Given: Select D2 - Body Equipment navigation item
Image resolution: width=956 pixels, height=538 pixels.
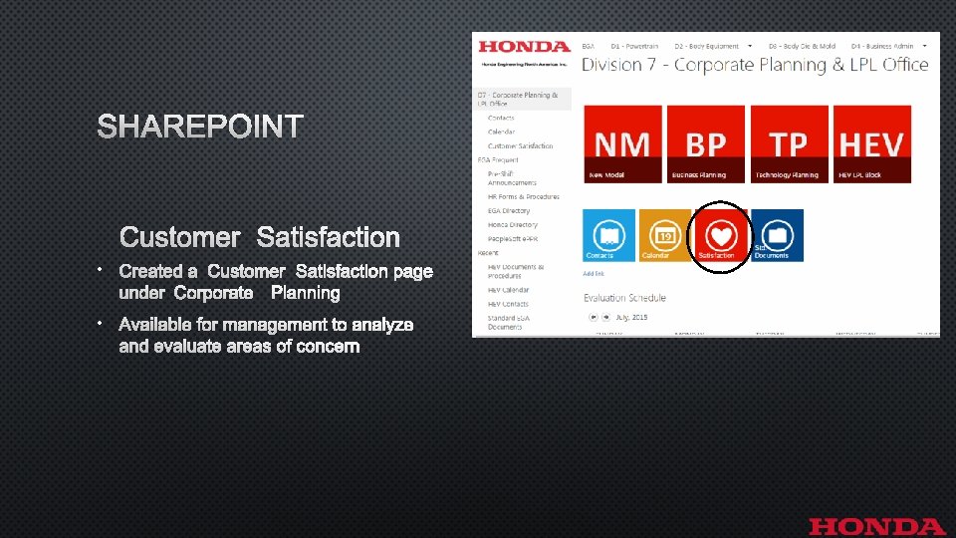Looking at the screenshot, I should pos(706,47).
